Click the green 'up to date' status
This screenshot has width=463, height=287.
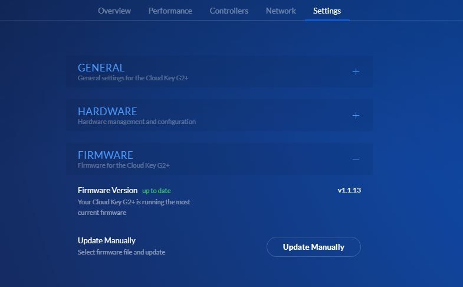(x=156, y=191)
